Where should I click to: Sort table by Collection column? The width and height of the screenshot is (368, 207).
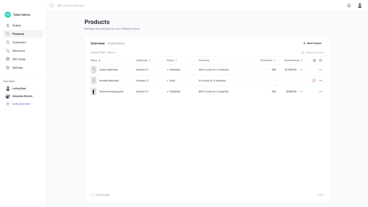point(143,60)
